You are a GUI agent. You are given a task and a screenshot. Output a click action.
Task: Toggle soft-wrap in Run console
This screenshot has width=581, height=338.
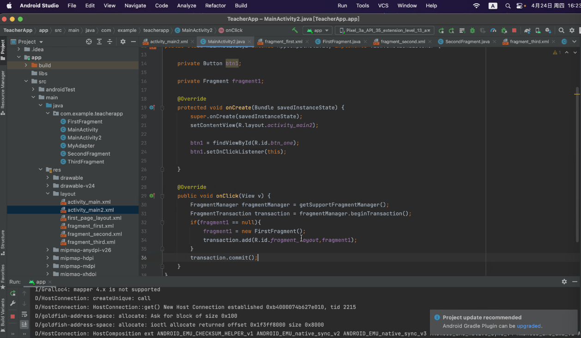(x=24, y=314)
